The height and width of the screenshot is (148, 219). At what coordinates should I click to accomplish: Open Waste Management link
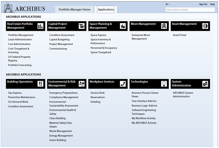pos(61,131)
